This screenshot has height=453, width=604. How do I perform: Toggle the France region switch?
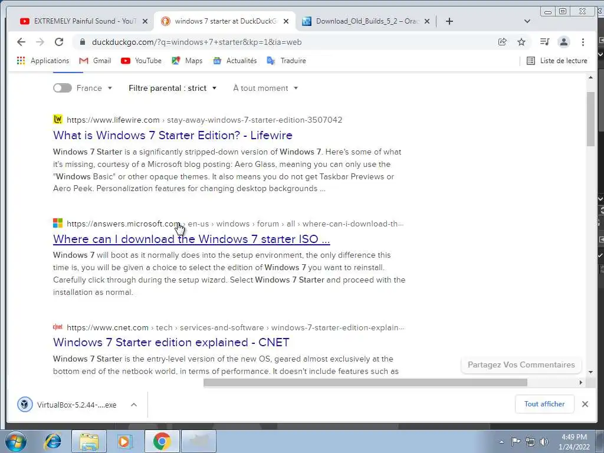[x=63, y=88]
